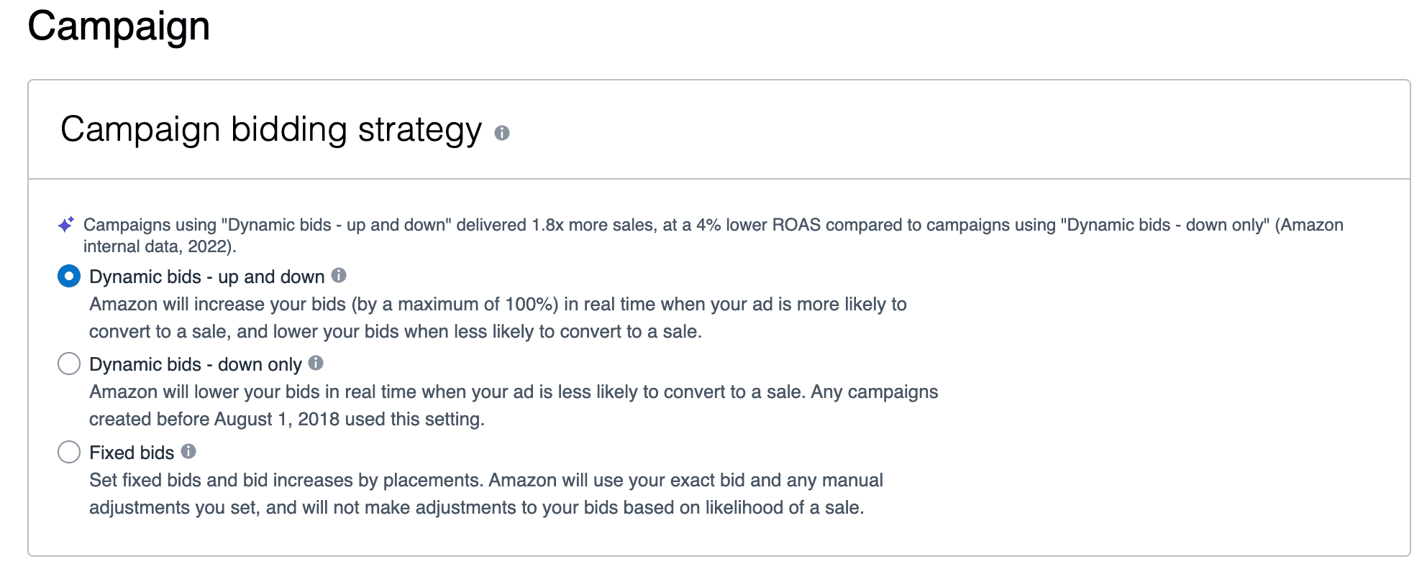Click the text about bid increases by placements

(x=486, y=480)
